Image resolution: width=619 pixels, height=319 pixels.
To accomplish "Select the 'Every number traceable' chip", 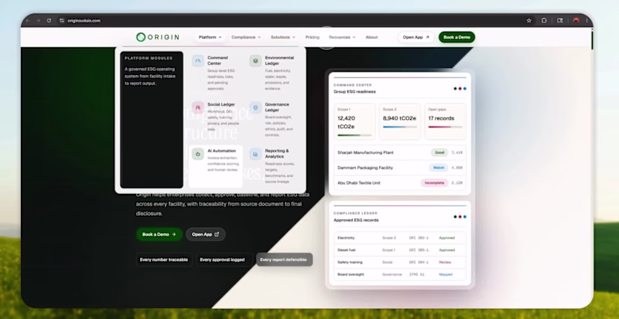I will pos(164,260).
